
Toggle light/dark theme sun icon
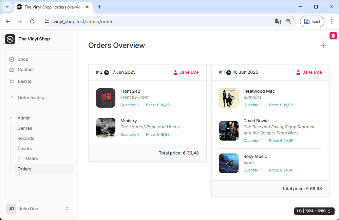323,45
